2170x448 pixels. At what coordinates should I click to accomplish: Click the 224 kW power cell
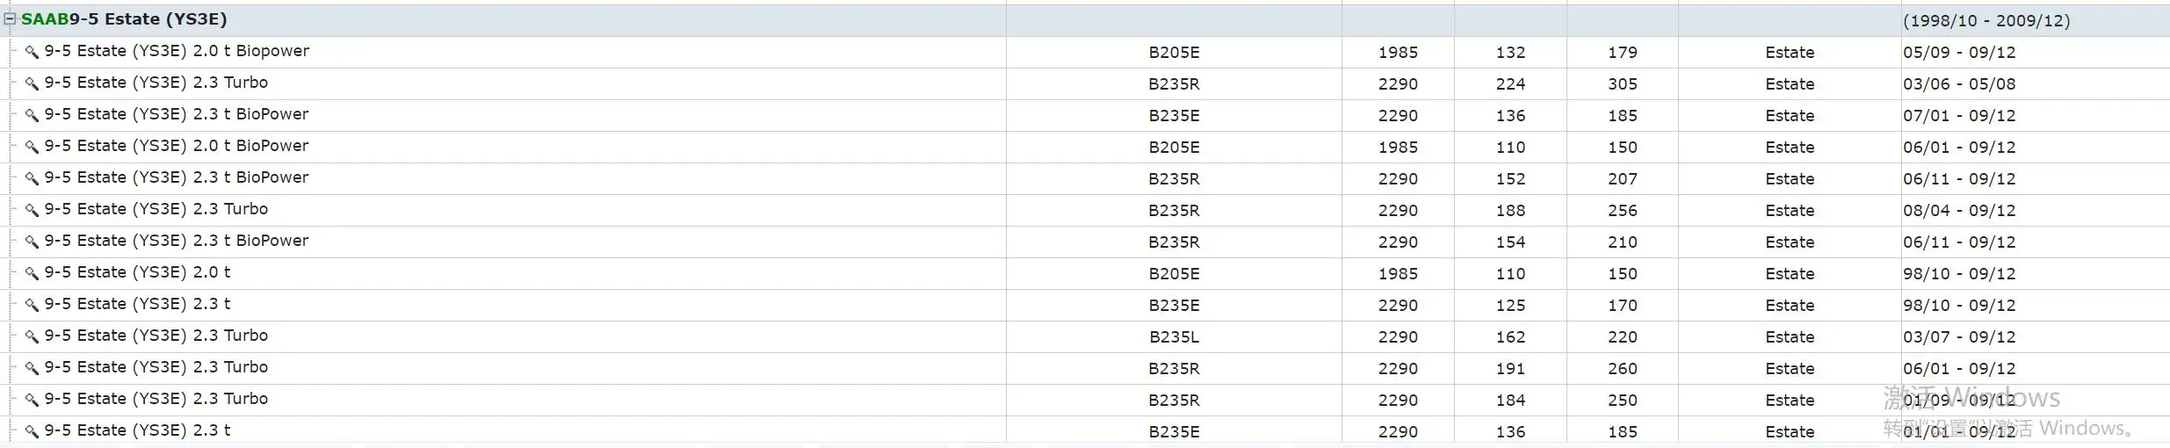coord(1510,83)
